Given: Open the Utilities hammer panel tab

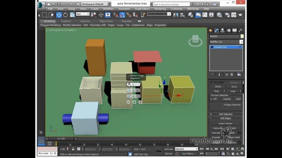Looking at the screenshot, I should click(x=241, y=30).
